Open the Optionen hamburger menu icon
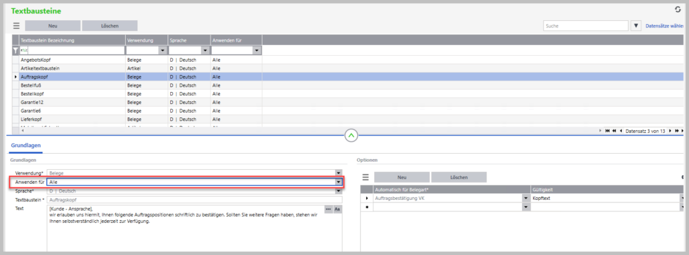Viewport: 689px width, 255px height. (365, 177)
